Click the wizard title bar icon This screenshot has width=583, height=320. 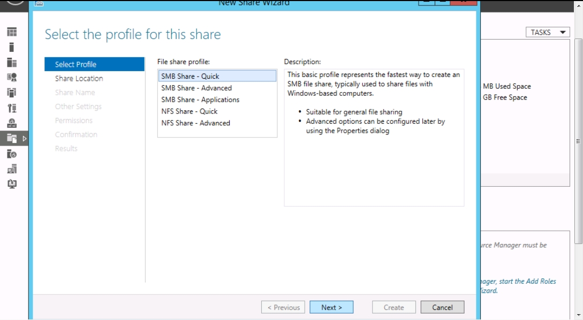(x=39, y=3)
